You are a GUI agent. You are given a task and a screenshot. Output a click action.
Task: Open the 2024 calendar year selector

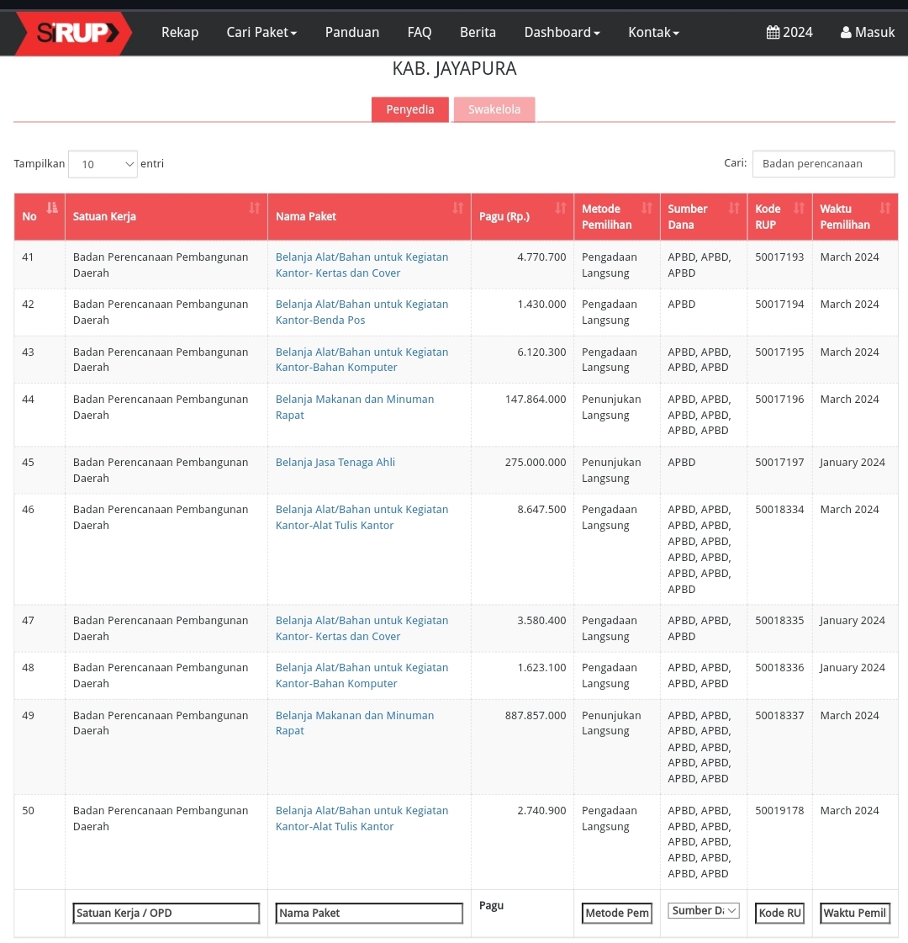pyautogui.click(x=789, y=33)
